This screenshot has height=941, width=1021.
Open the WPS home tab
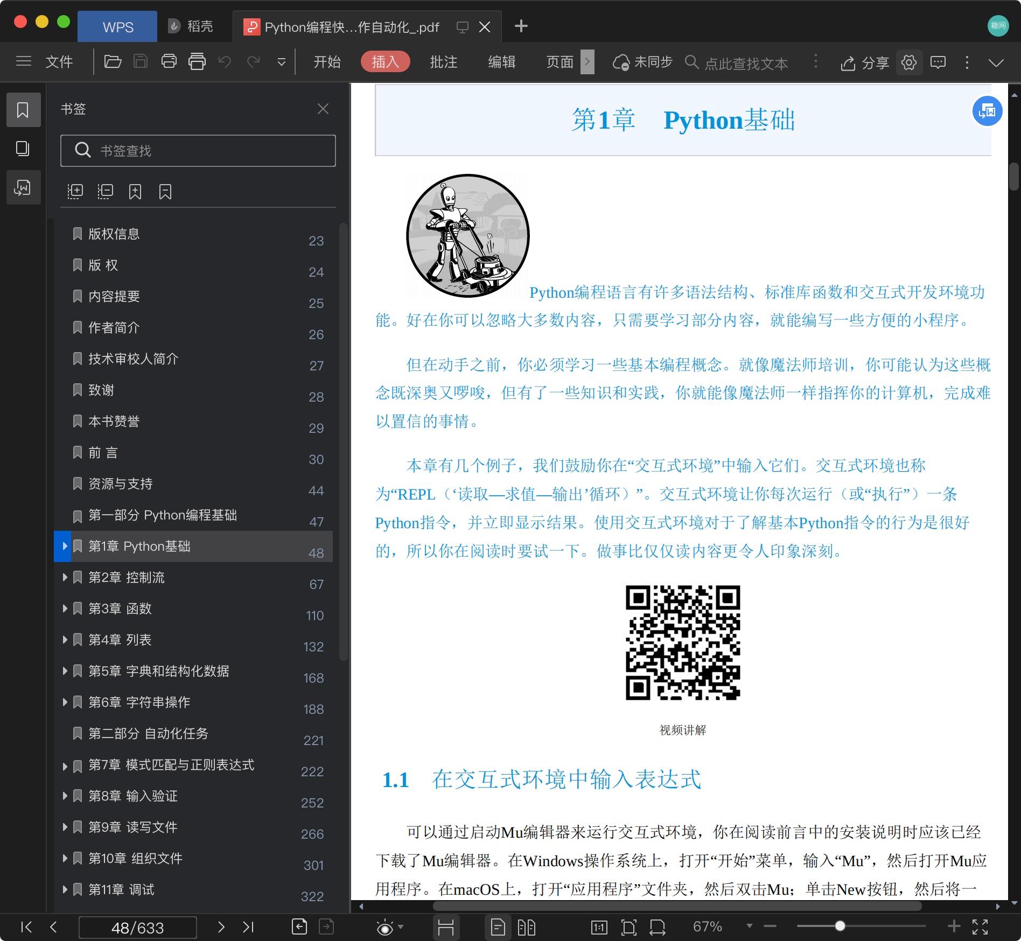(x=117, y=26)
